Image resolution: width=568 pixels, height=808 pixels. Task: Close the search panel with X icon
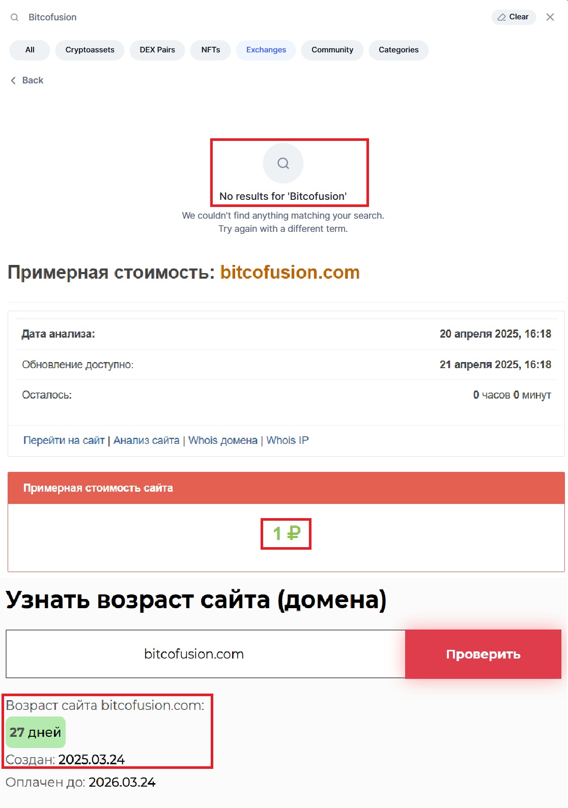click(x=550, y=17)
